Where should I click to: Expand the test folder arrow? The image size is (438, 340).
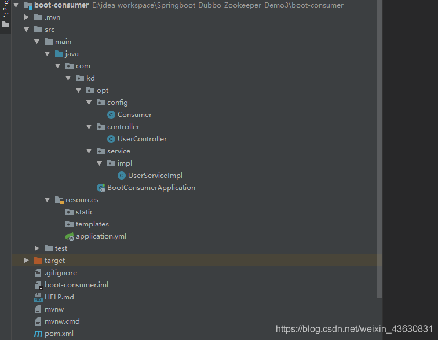point(37,248)
